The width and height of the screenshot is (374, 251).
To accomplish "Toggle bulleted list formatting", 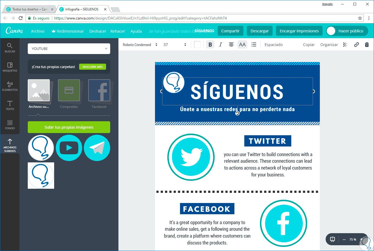I will 254,45.
